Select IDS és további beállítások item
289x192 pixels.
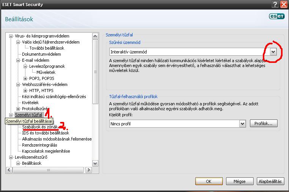tap(46, 133)
